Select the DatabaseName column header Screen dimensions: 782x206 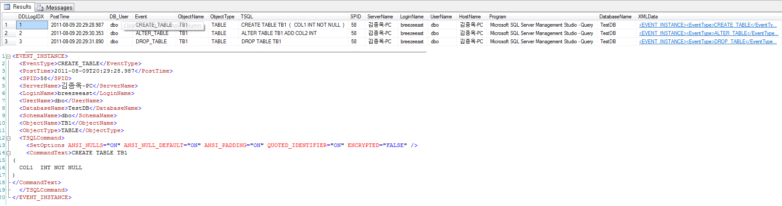click(x=616, y=17)
